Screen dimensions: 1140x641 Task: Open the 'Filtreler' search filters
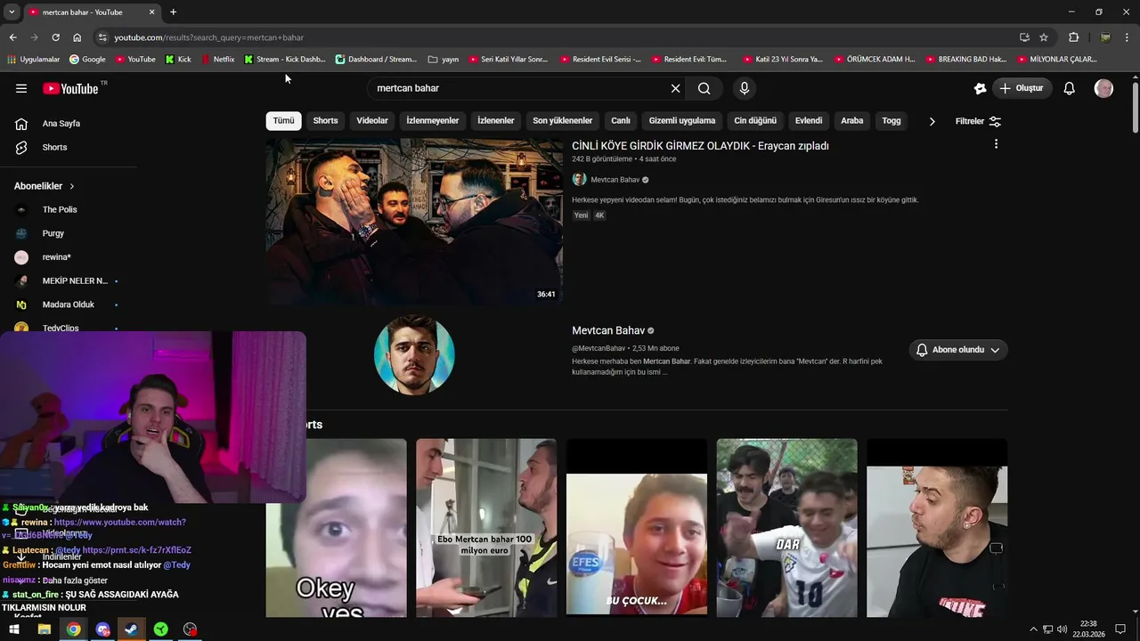pyautogui.click(x=978, y=121)
